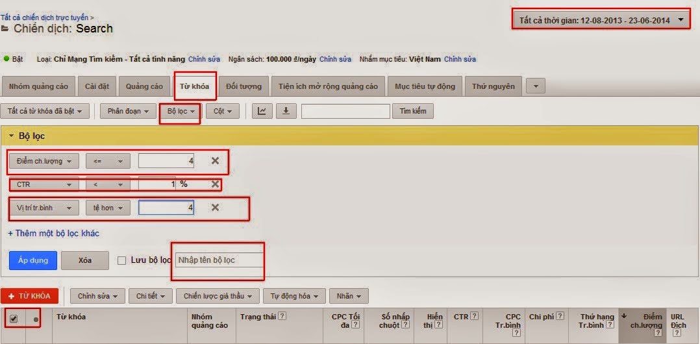Screen dimensions: 700x344
Task: Click the CTR percent value field
Action: [x=158, y=184]
